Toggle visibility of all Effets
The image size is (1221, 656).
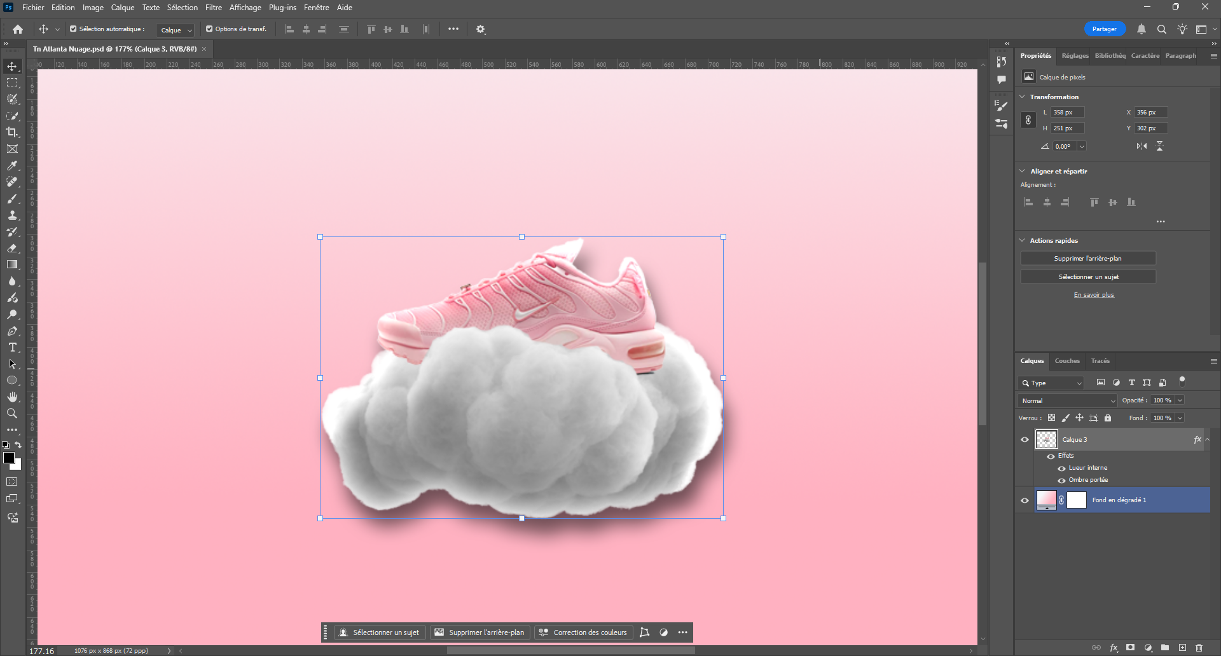click(1051, 456)
